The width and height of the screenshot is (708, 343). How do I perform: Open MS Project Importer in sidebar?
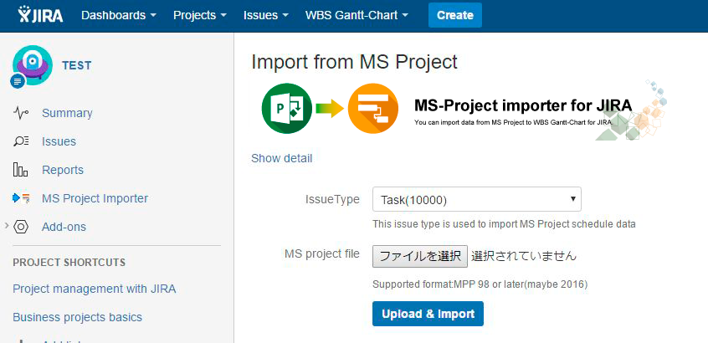(95, 198)
